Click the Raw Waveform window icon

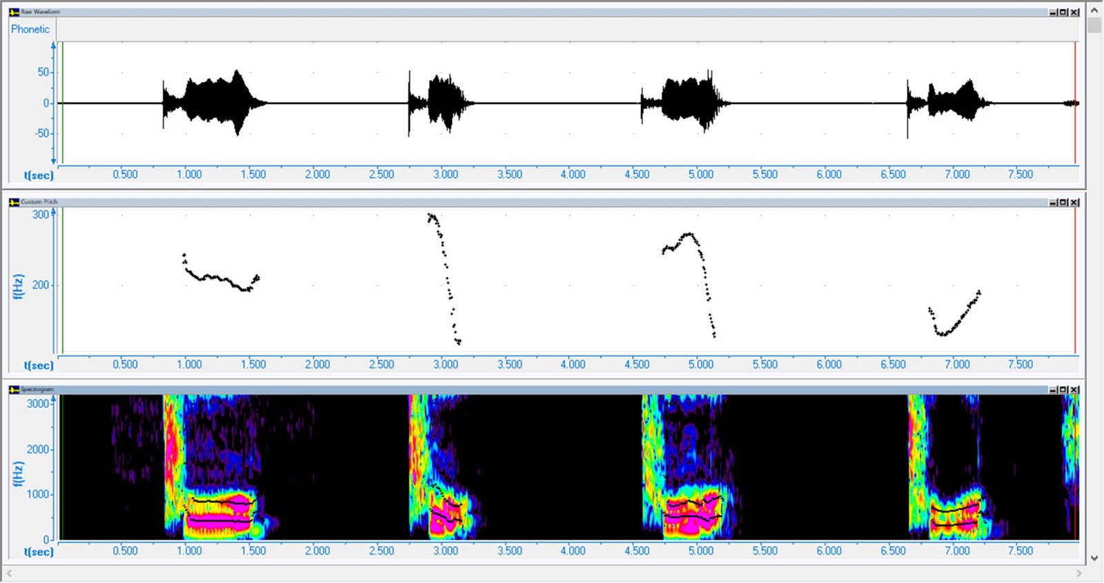[14, 12]
